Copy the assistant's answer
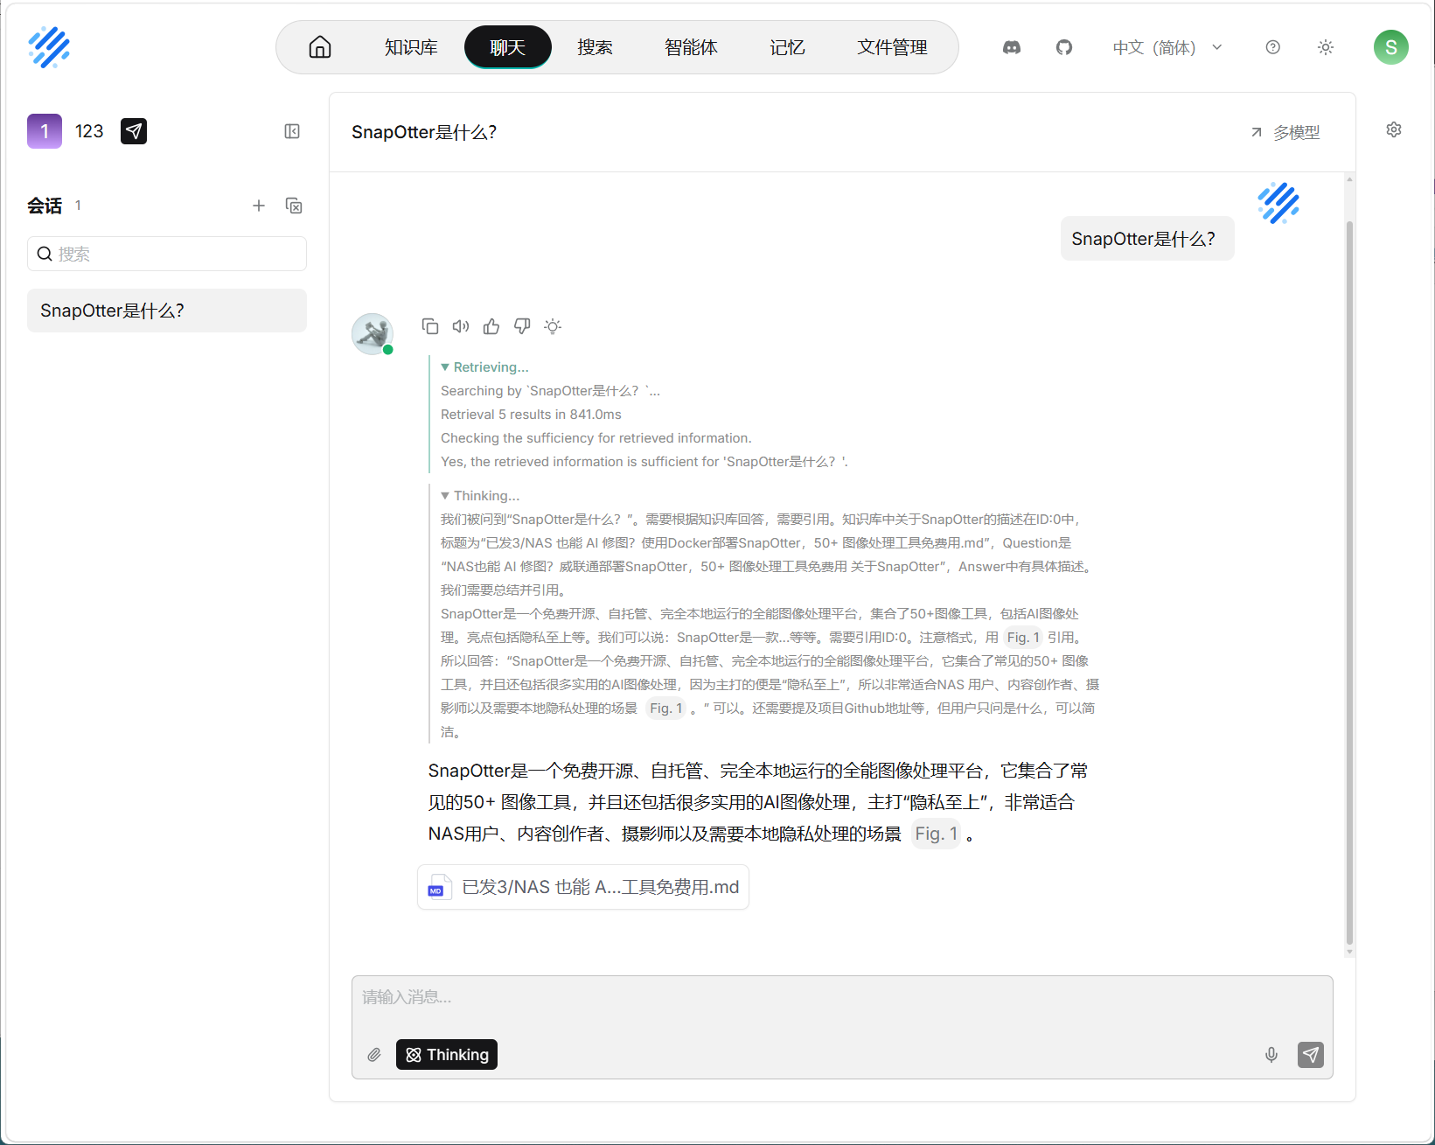Image resolution: width=1435 pixels, height=1145 pixels. [430, 326]
